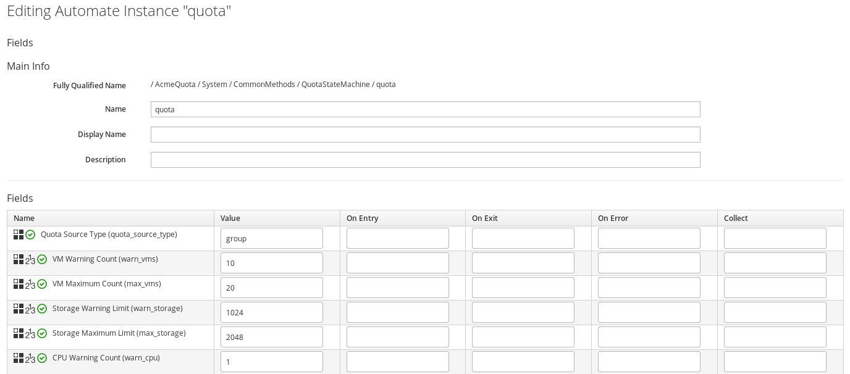This screenshot has height=374, width=850.
Task: Click the green check icon beside Quota Source Type
Action: coord(30,235)
